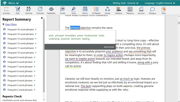
Task: Click the Repeats Check heading
Action: (12, 96)
